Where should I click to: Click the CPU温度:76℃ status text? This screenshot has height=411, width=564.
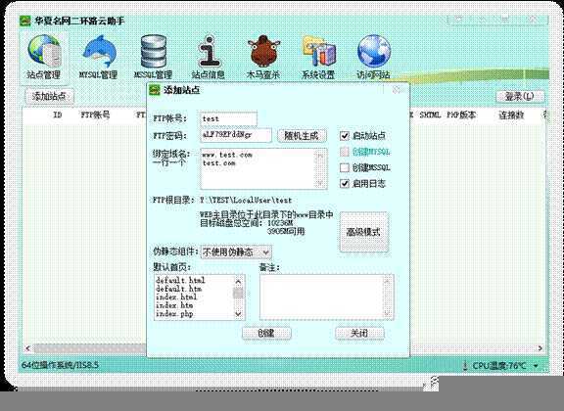(499, 366)
